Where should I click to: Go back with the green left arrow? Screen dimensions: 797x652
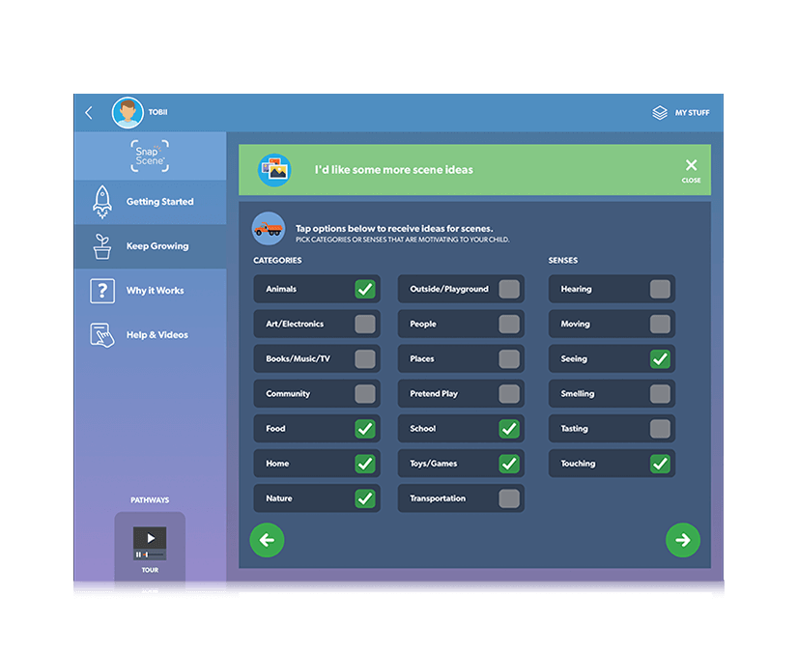pos(267,540)
